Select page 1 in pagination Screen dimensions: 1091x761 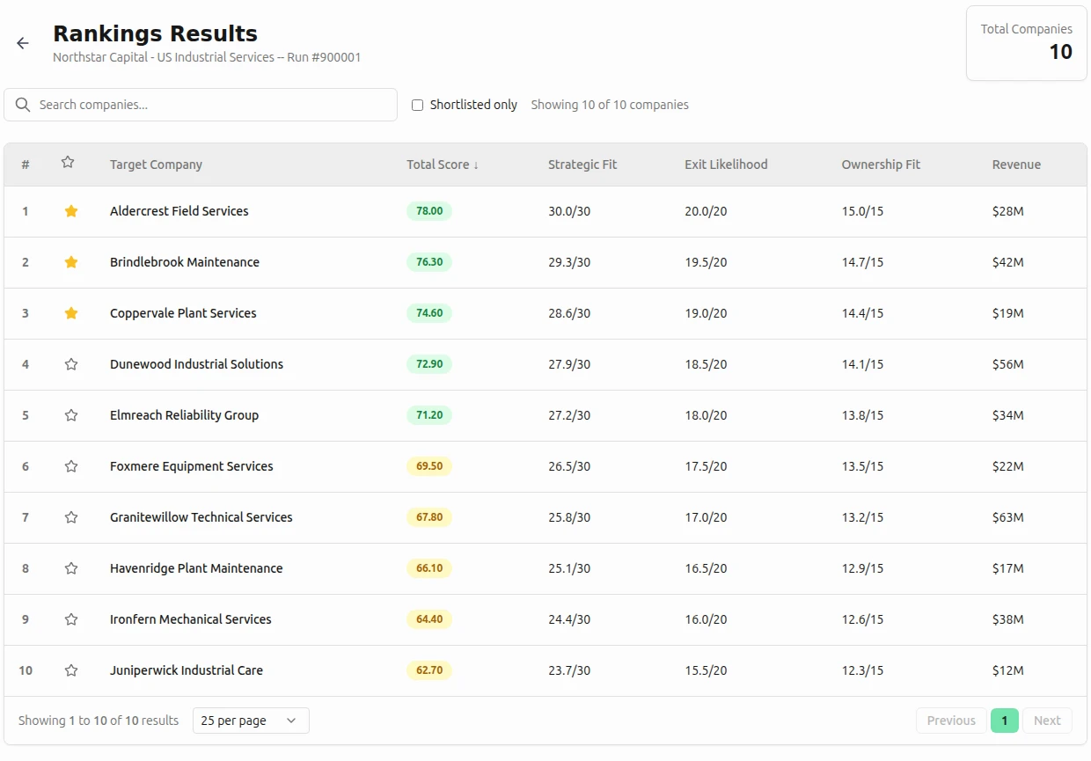(1005, 721)
